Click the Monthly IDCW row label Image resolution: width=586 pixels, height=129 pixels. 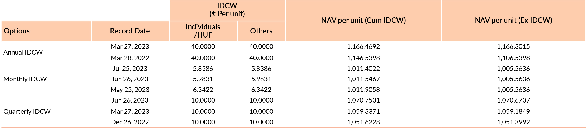25,79
